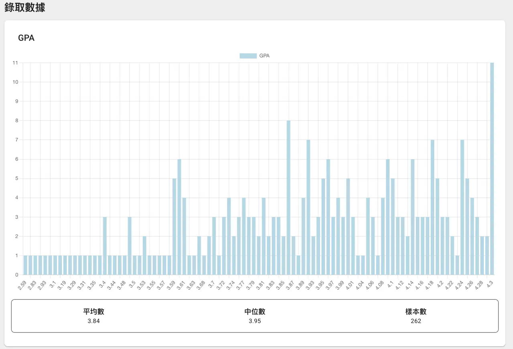Click the bar of height 7 at GPA 3.93
This screenshot has width=513, height=349.
[308, 207]
